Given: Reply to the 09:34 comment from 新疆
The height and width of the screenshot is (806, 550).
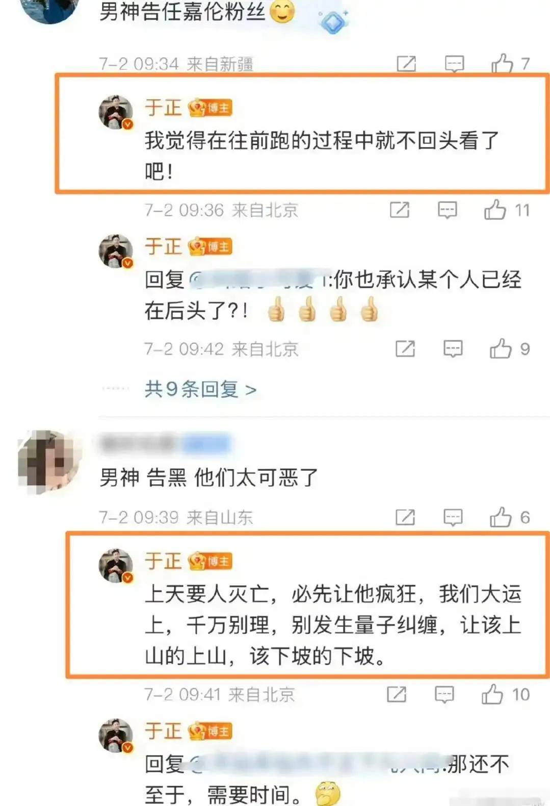Looking at the screenshot, I should tap(454, 64).
